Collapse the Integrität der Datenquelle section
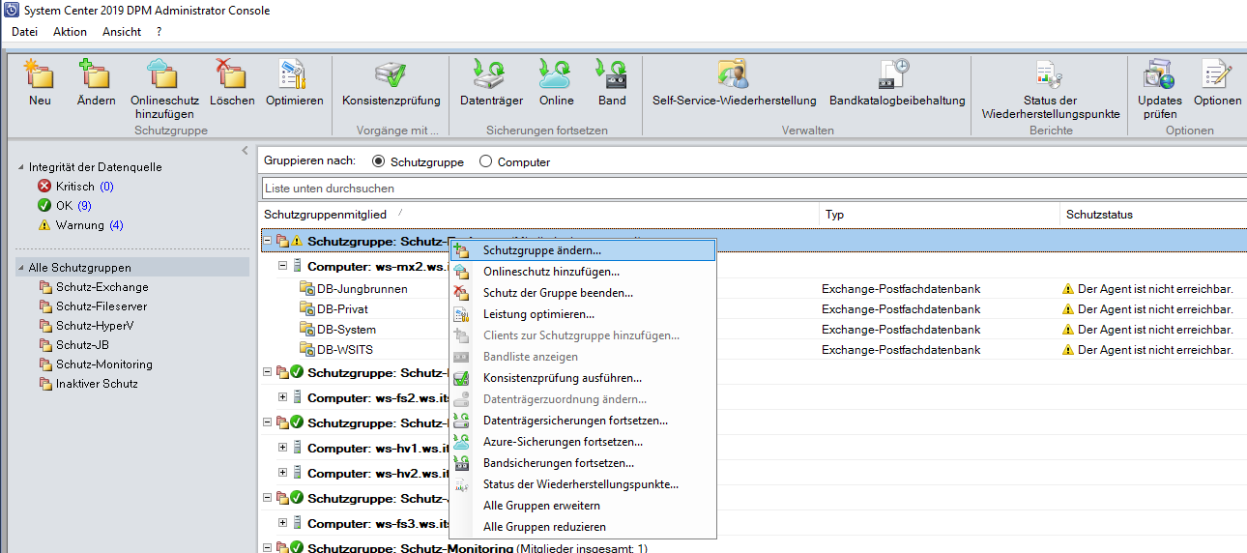 tap(21, 167)
